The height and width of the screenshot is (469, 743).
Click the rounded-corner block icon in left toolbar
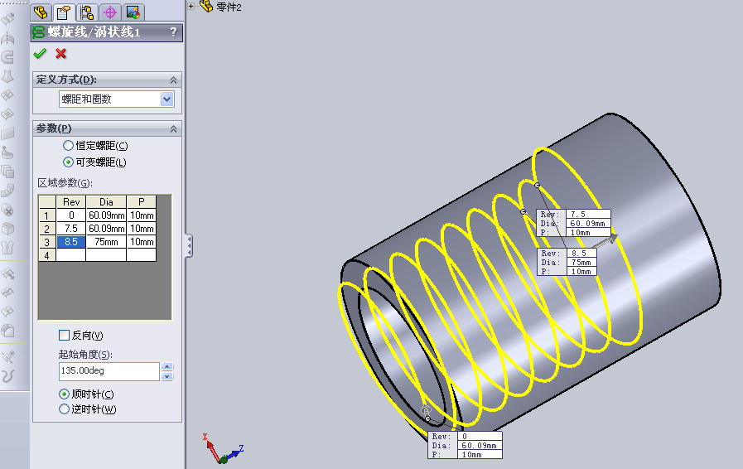(7, 330)
